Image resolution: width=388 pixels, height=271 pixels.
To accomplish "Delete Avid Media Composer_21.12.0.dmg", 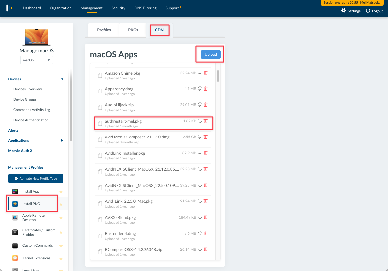I will 206,137.
